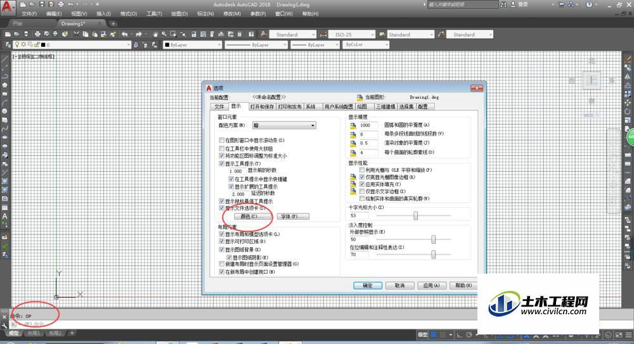Open the ISO-25 dimension style dropdown
The height and width of the screenshot is (344, 634).
click(351, 35)
